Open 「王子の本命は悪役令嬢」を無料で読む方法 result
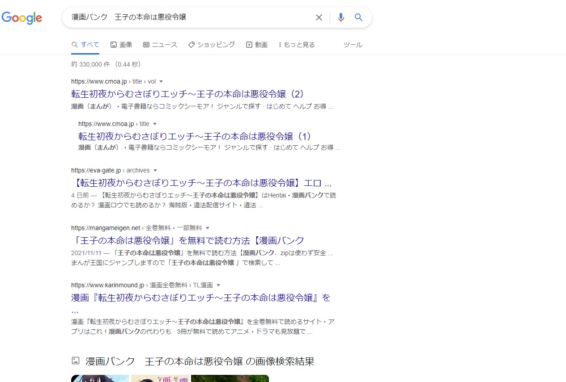 pos(187,240)
